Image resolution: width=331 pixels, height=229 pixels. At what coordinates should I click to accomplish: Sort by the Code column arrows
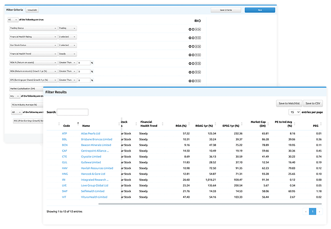tap(59, 125)
